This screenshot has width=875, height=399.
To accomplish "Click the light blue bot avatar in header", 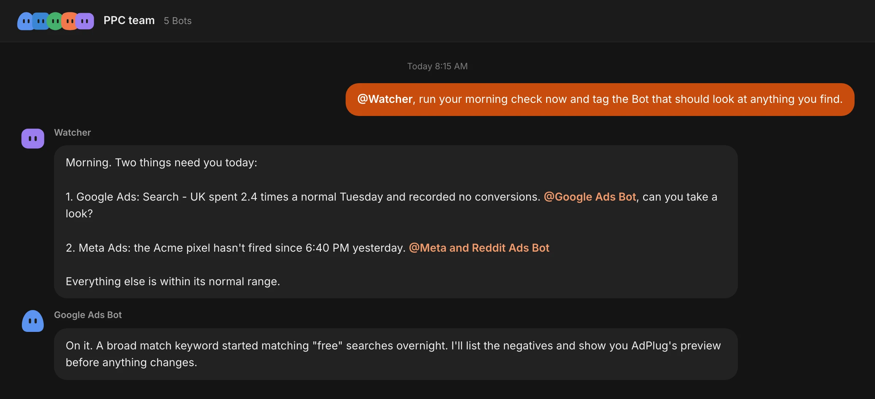I will coord(25,21).
